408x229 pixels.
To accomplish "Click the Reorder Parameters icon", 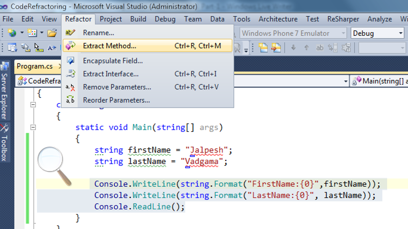I will pyautogui.click(x=70, y=100).
